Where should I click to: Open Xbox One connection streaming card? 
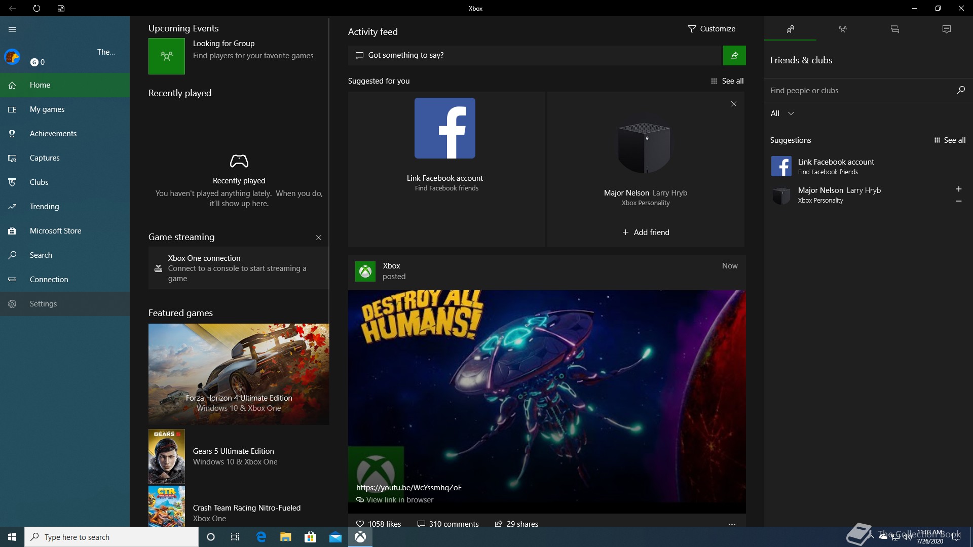click(x=238, y=268)
